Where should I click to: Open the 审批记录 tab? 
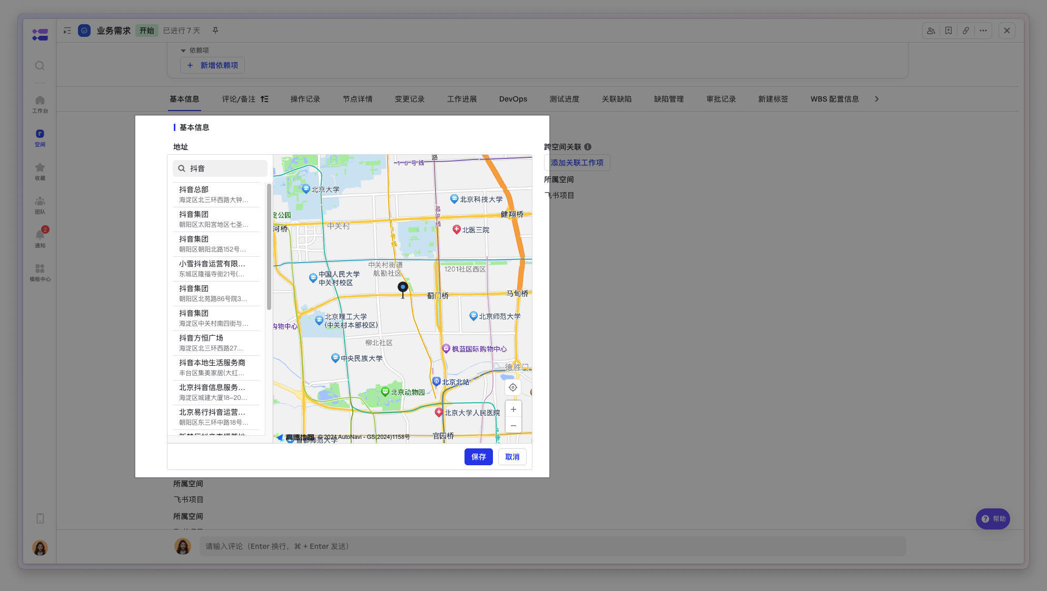click(x=721, y=99)
